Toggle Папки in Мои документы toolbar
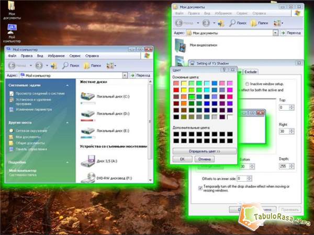 pyautogui.click(x=260, y=23)
